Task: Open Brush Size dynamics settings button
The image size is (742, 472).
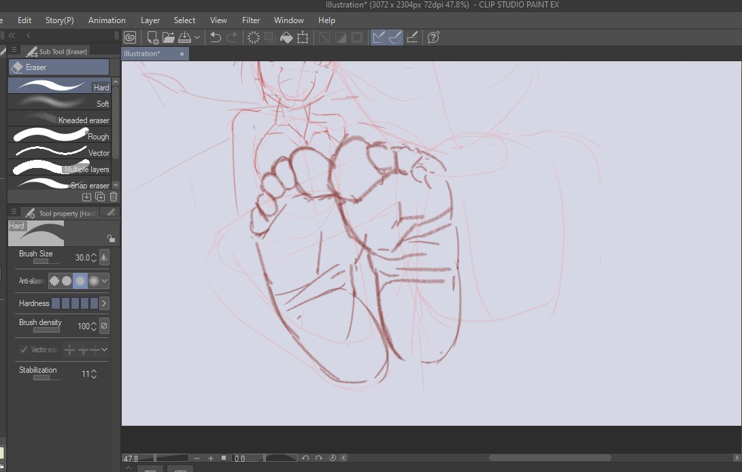Action: [103, 257]
